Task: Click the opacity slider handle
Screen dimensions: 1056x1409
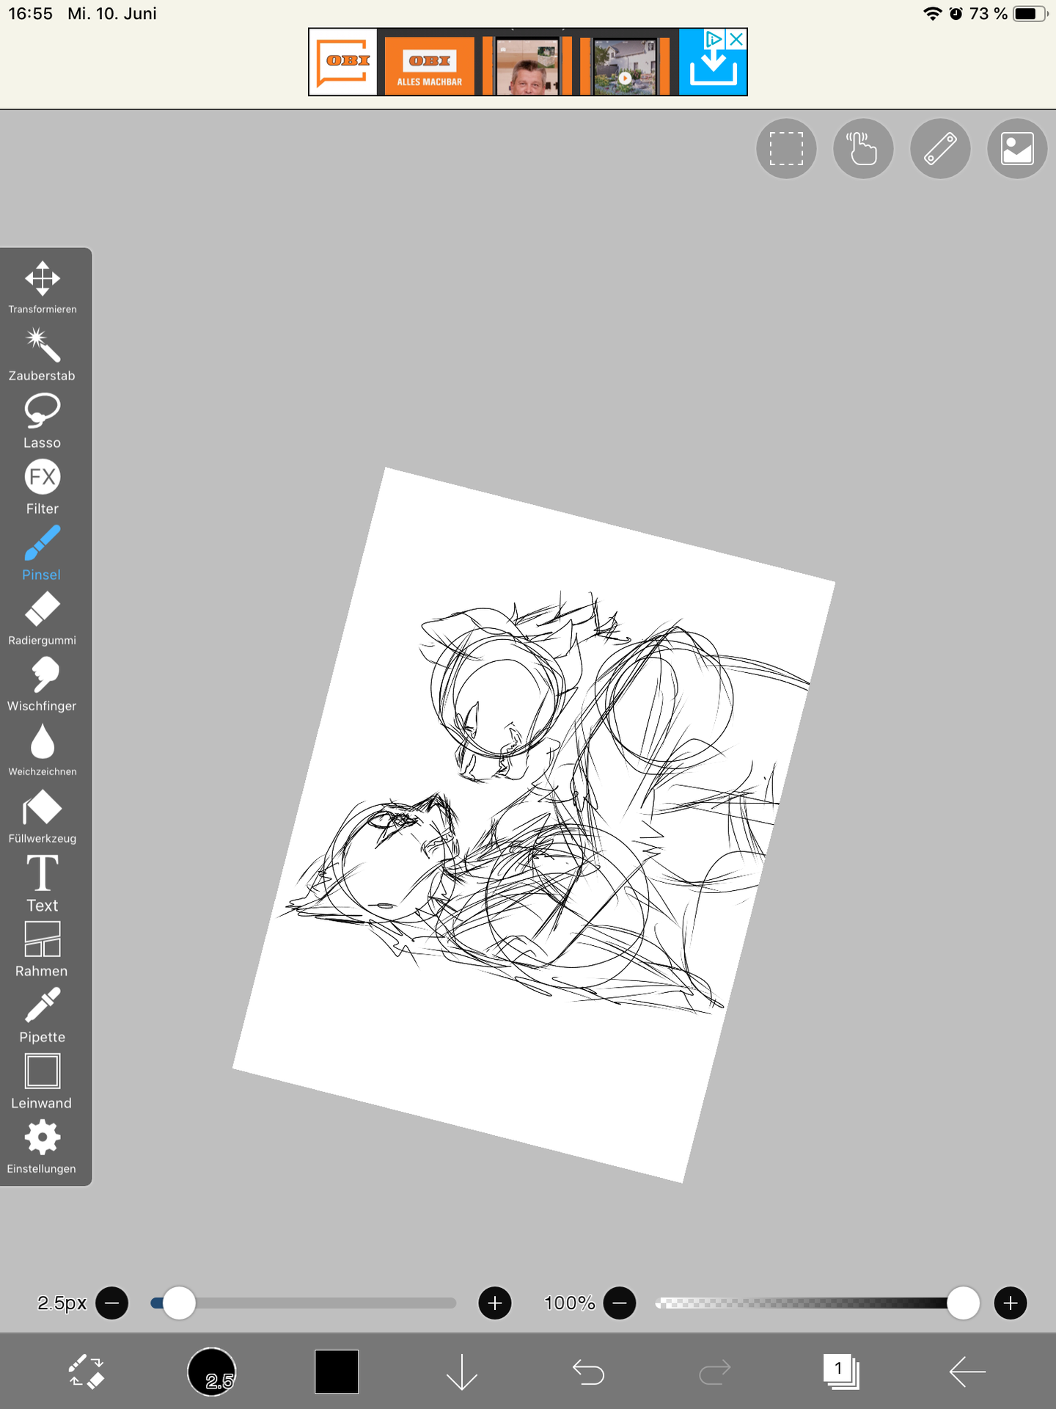Action: [x=964, y=1303]
